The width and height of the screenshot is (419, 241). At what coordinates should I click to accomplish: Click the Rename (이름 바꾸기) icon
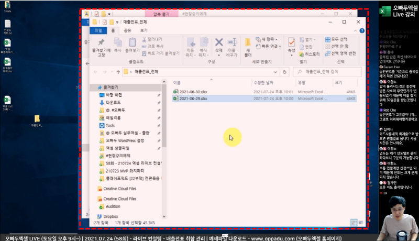coord(231,42)
